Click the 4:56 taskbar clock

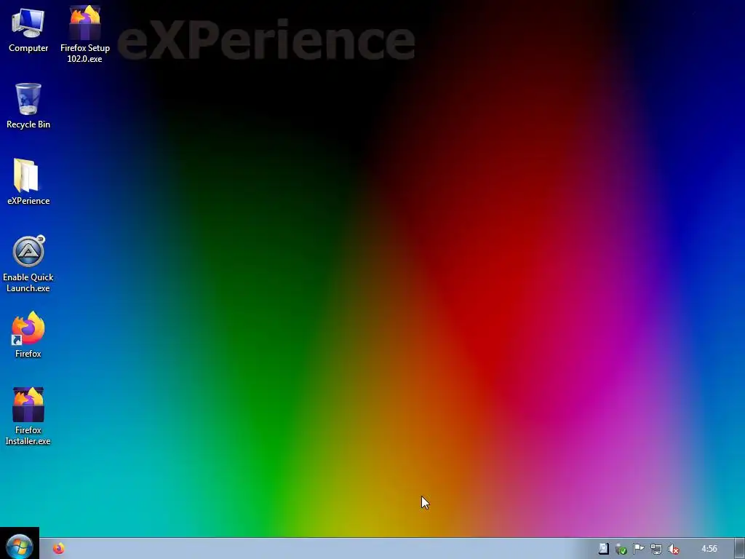tap(709, 549)
